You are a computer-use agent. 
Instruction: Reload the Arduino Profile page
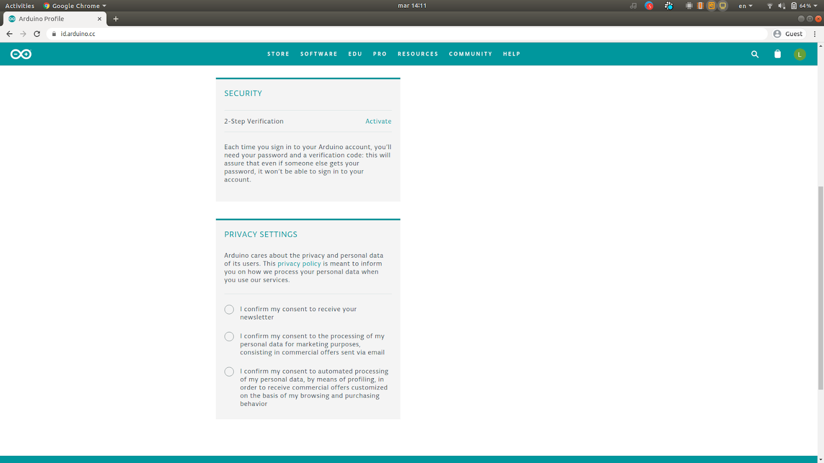tap(37, 33)
